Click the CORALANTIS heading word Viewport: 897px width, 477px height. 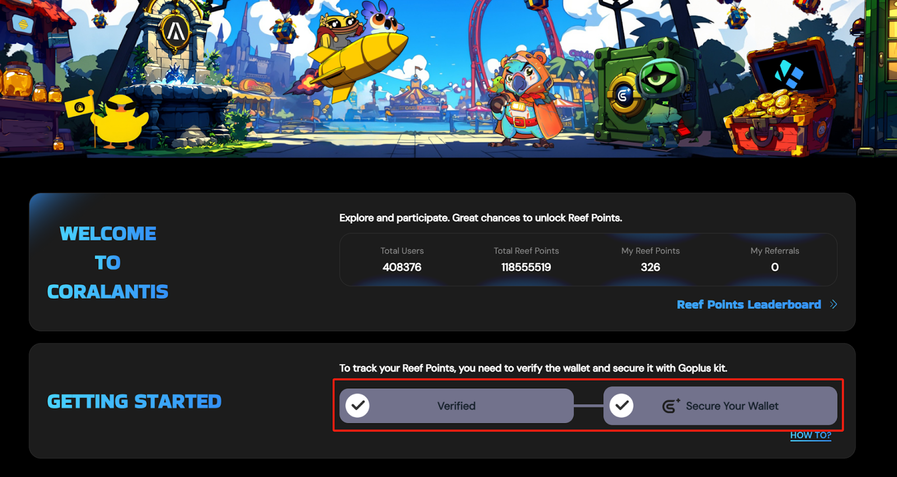(x=108, y=291)
